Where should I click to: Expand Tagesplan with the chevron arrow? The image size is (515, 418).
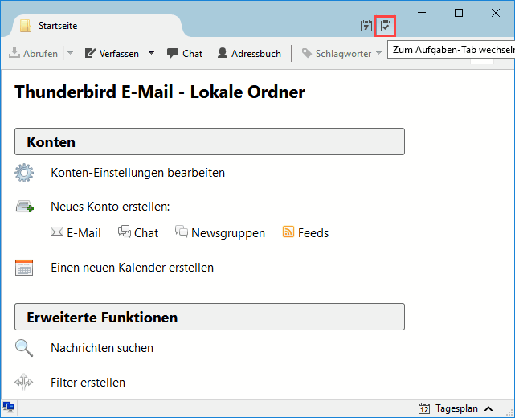click(x=488, y=409)
